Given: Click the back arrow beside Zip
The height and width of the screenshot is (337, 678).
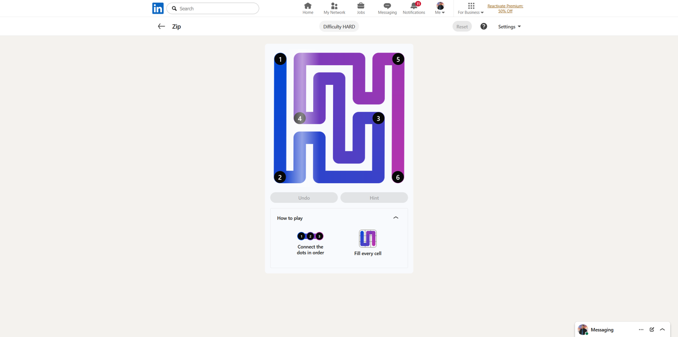Looking at the screenshot, I should [x=161, y=26].
